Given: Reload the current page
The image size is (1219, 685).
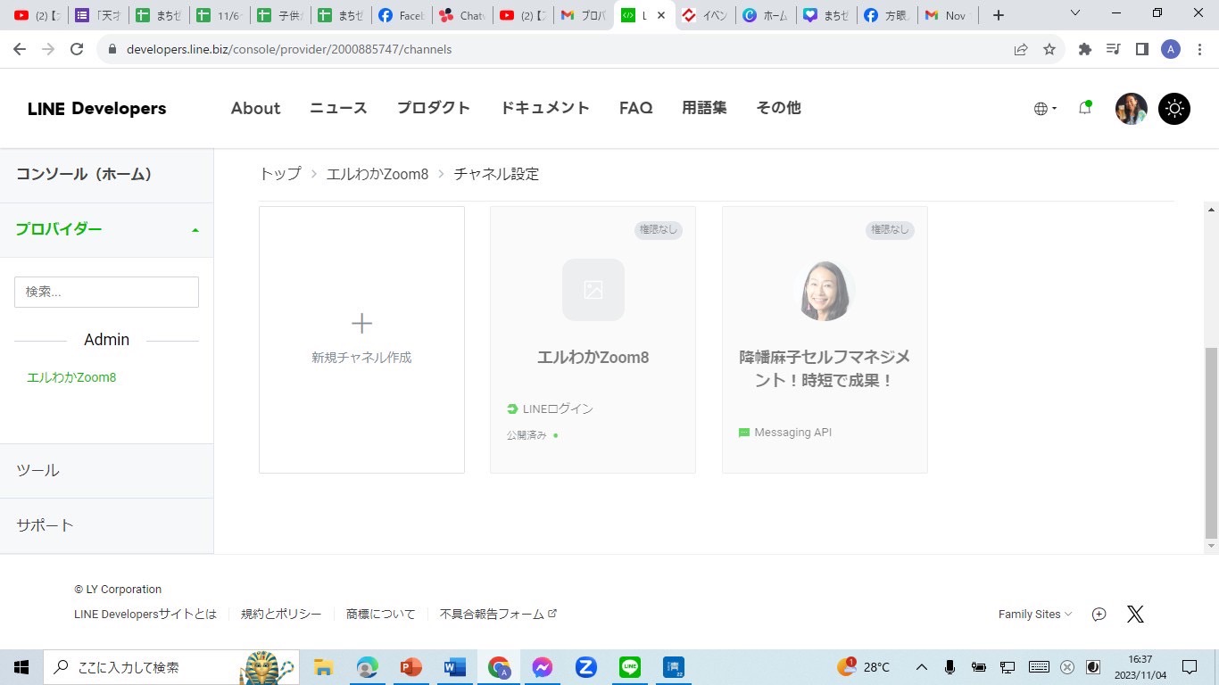Looking at the screenshot, I should tap(77, 49).
